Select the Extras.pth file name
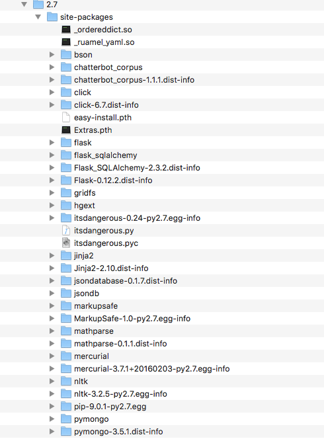The height and width of the screenshot is (439, 324). click(x=93, y=130)
